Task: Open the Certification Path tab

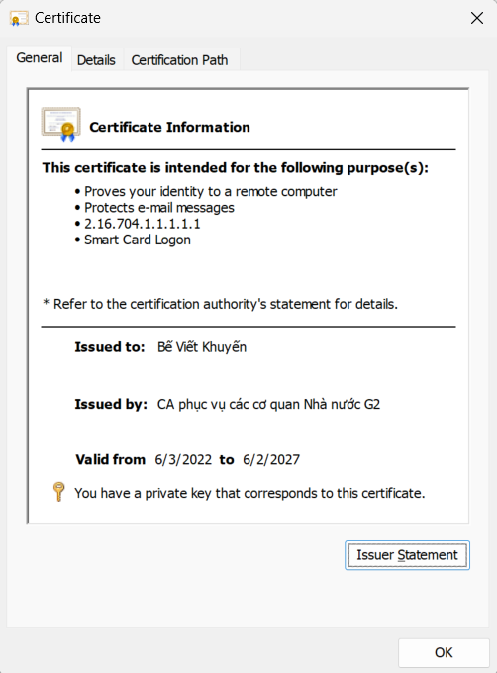Action: pyautogui.click(x=179, y=60)
